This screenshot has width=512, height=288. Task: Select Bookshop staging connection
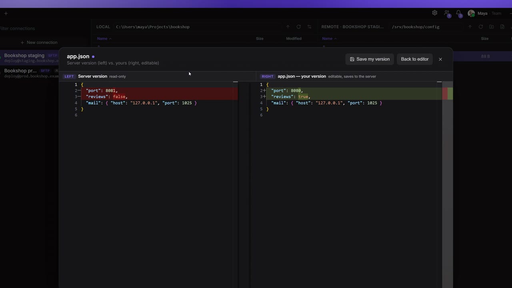[30, 58]
